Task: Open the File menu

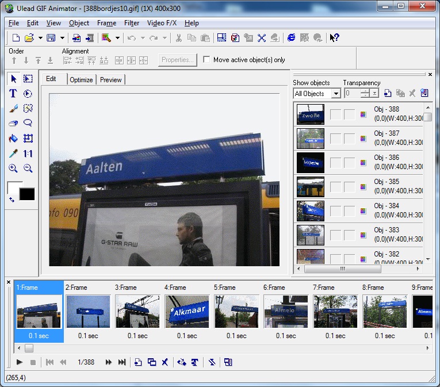Action: click(x=14, y=23)
